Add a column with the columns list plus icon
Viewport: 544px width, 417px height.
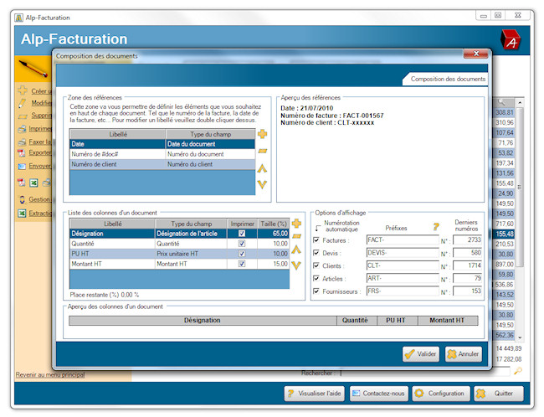click(295, 224)
